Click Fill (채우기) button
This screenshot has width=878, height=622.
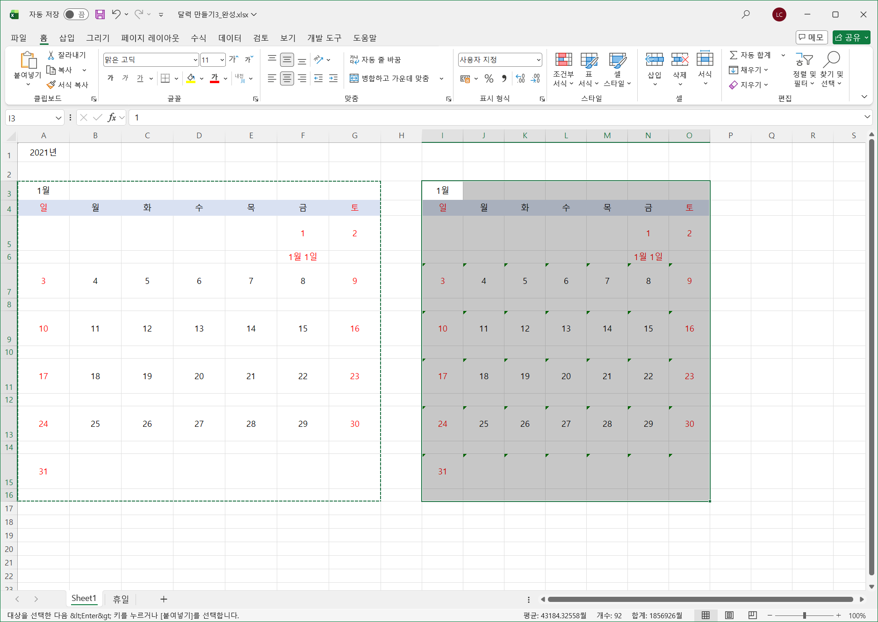coord(748,70)
